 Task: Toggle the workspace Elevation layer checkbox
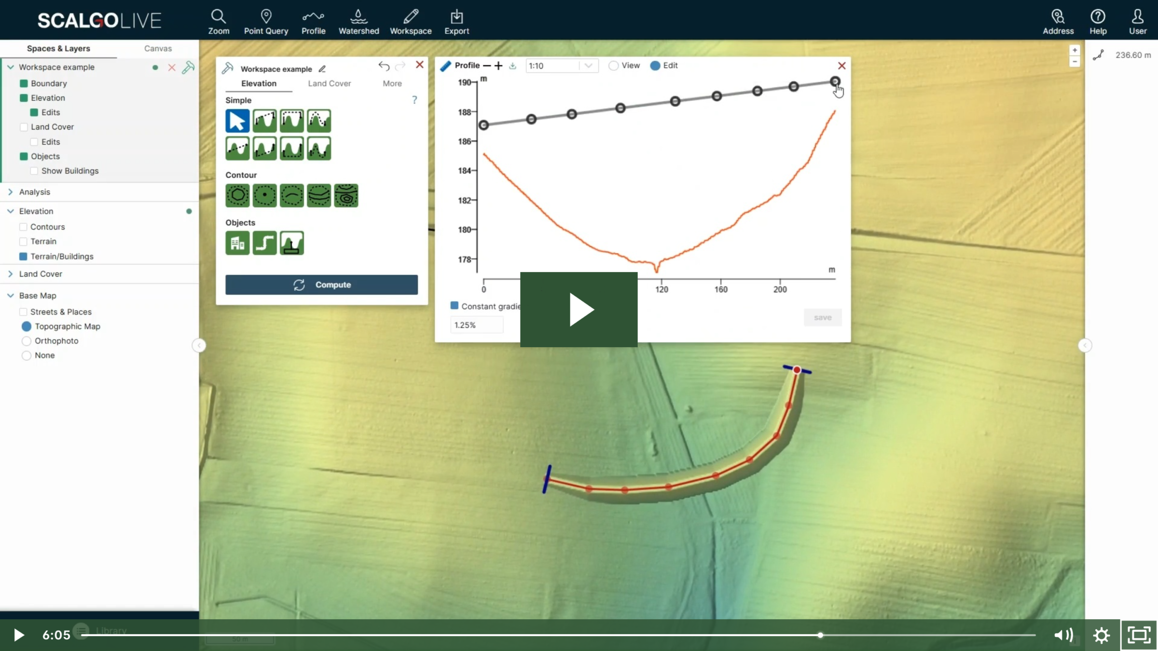tap(24, 98)
